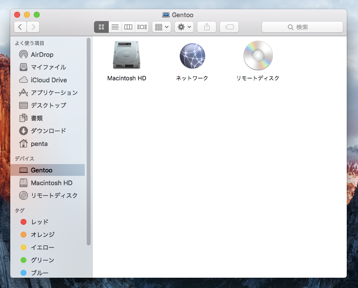Click the sidebar scrollbar
Viewport: 358px width, 288px height.
click(x=89, y=142)
